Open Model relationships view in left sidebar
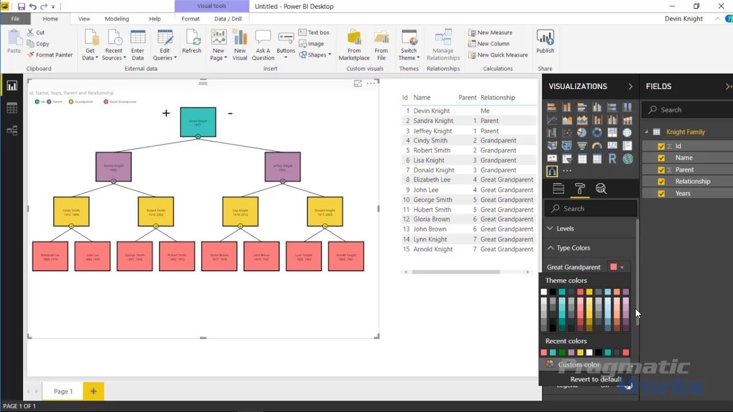Viewport: 733px width, 412px height. tap(12, 130)
